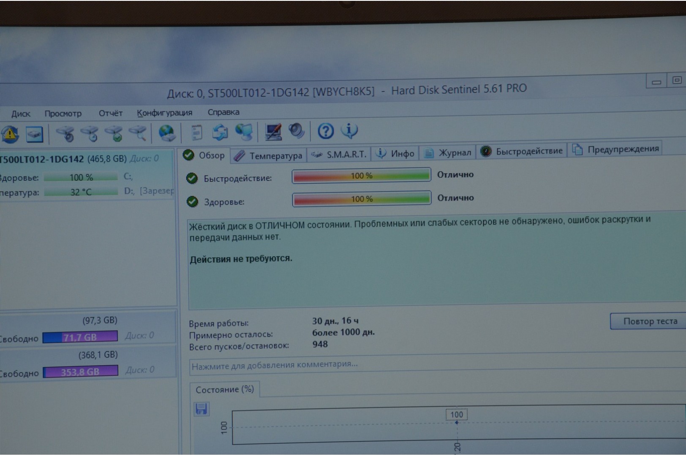The width and height of the screenshot is (686, 456).
Task: Click the disk icon with magnifying glass
Action: (x=138, y=133)
